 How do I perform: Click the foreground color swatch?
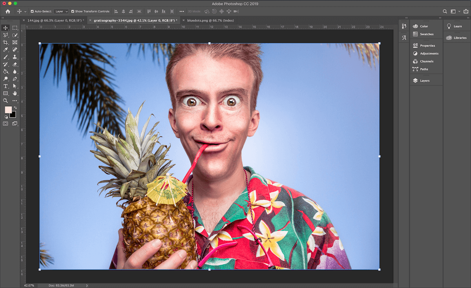(x=9, y=109)
